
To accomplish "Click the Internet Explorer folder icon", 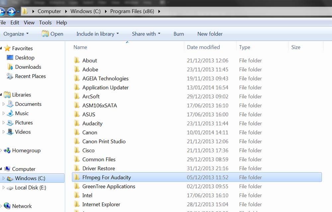I will (x=77, y=204).
